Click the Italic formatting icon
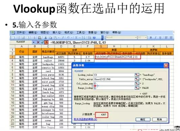Image resolution: width=180 pixels, height=131 pixels. [x=156, y=38]
